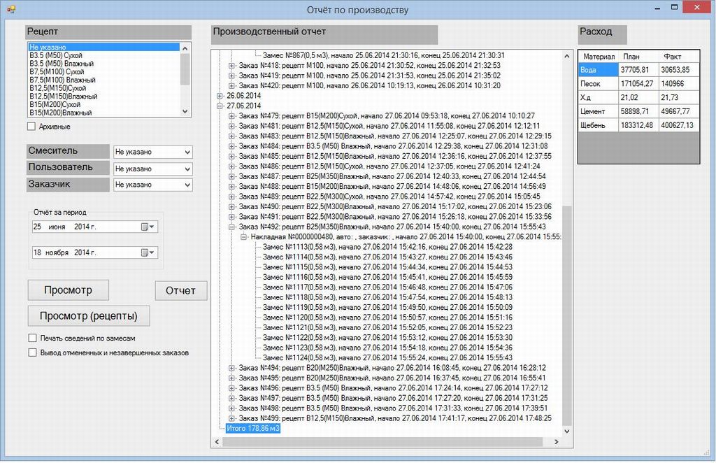Image resolution: width=716 pixels, height=463 pixels.
Task: Select Заказ №496 order row text
Action: (x=393, y=388)
